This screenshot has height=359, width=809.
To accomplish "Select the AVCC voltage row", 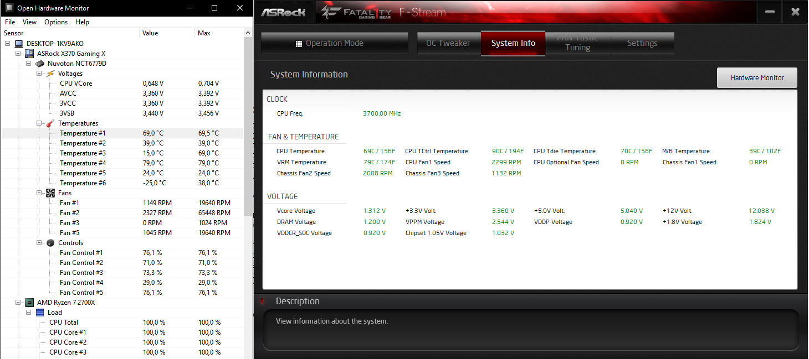I will (x=122, y=93).
